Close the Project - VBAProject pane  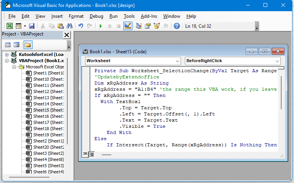click(67, 35)
